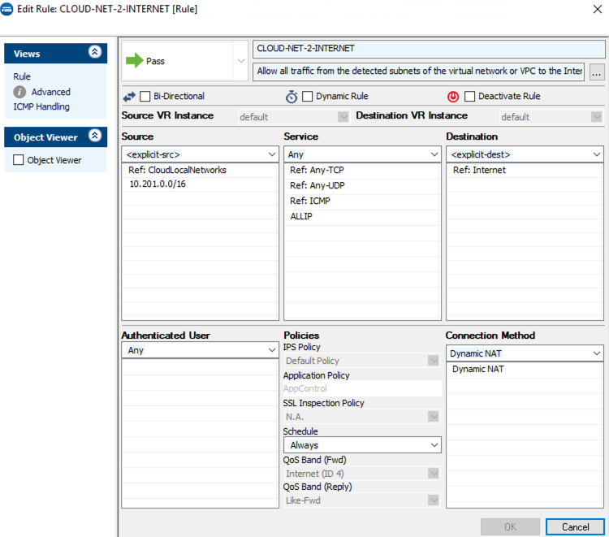Click the Cancel button
Viewport: 609px width, 537px height.
click(x=575, y=527)
